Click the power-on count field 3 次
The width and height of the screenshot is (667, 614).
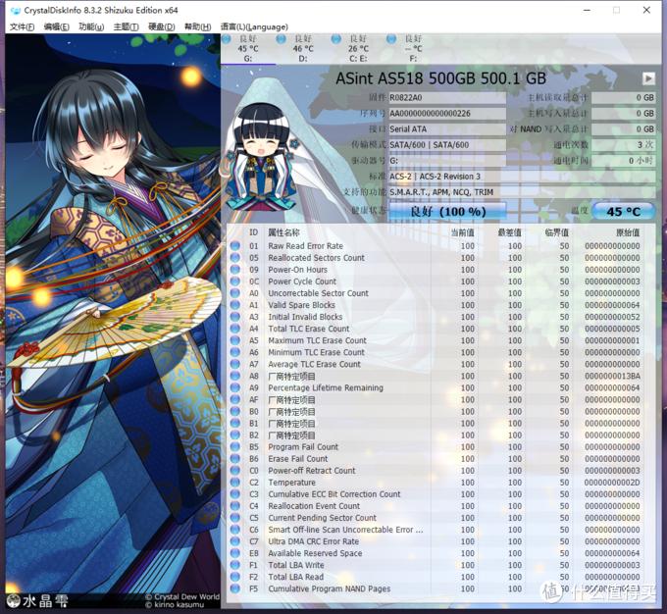coord(623,145)
